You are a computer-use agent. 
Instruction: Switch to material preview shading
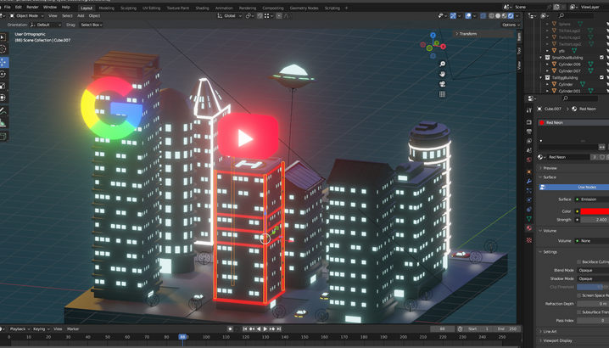(504, 16)
